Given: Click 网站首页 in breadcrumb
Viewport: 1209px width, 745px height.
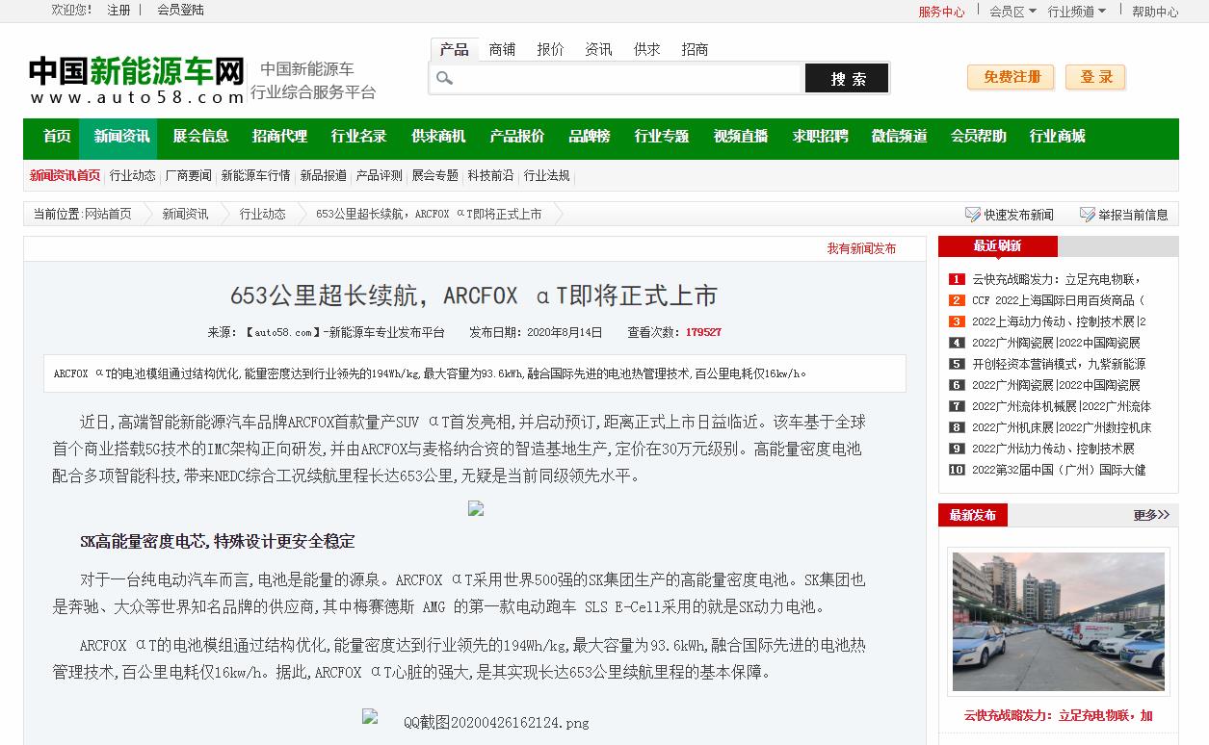Looking at the screenshot, I should point(108,214).
